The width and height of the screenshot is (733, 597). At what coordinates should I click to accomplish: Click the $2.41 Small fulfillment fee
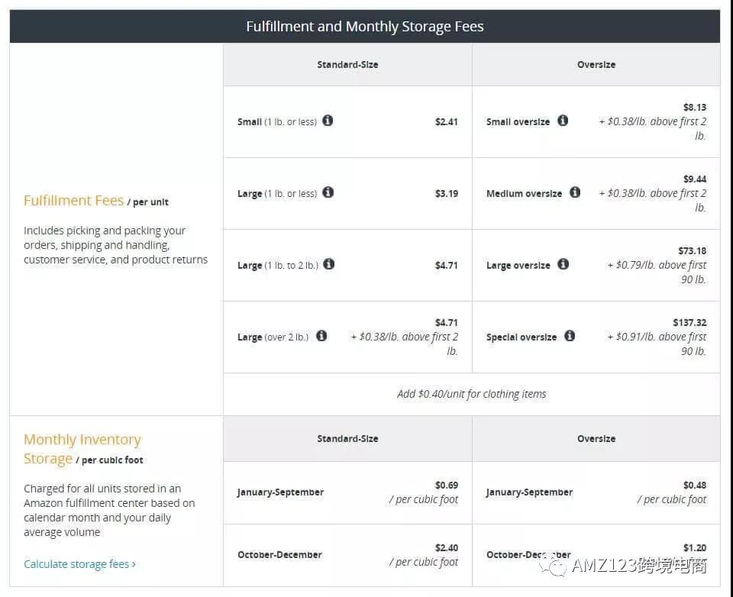point(447,121)
